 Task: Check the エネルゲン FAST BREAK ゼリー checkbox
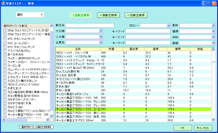[x=5, y=77]
